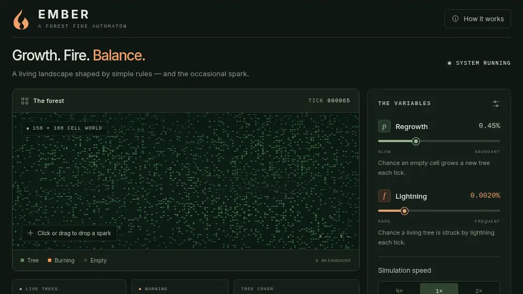Click the "Click or drag to drop a spark" hint
This screenshot has width=523, height=294.
[69, 233]
